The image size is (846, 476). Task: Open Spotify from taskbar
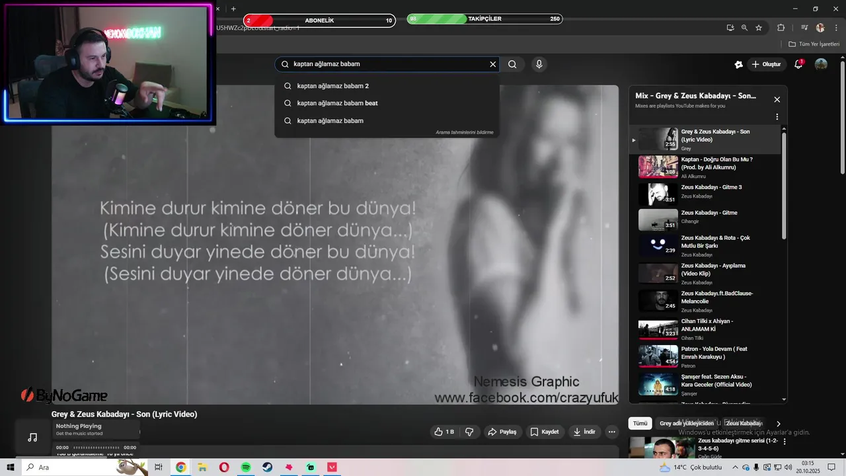pyautogui.click(x=246, y=467)
